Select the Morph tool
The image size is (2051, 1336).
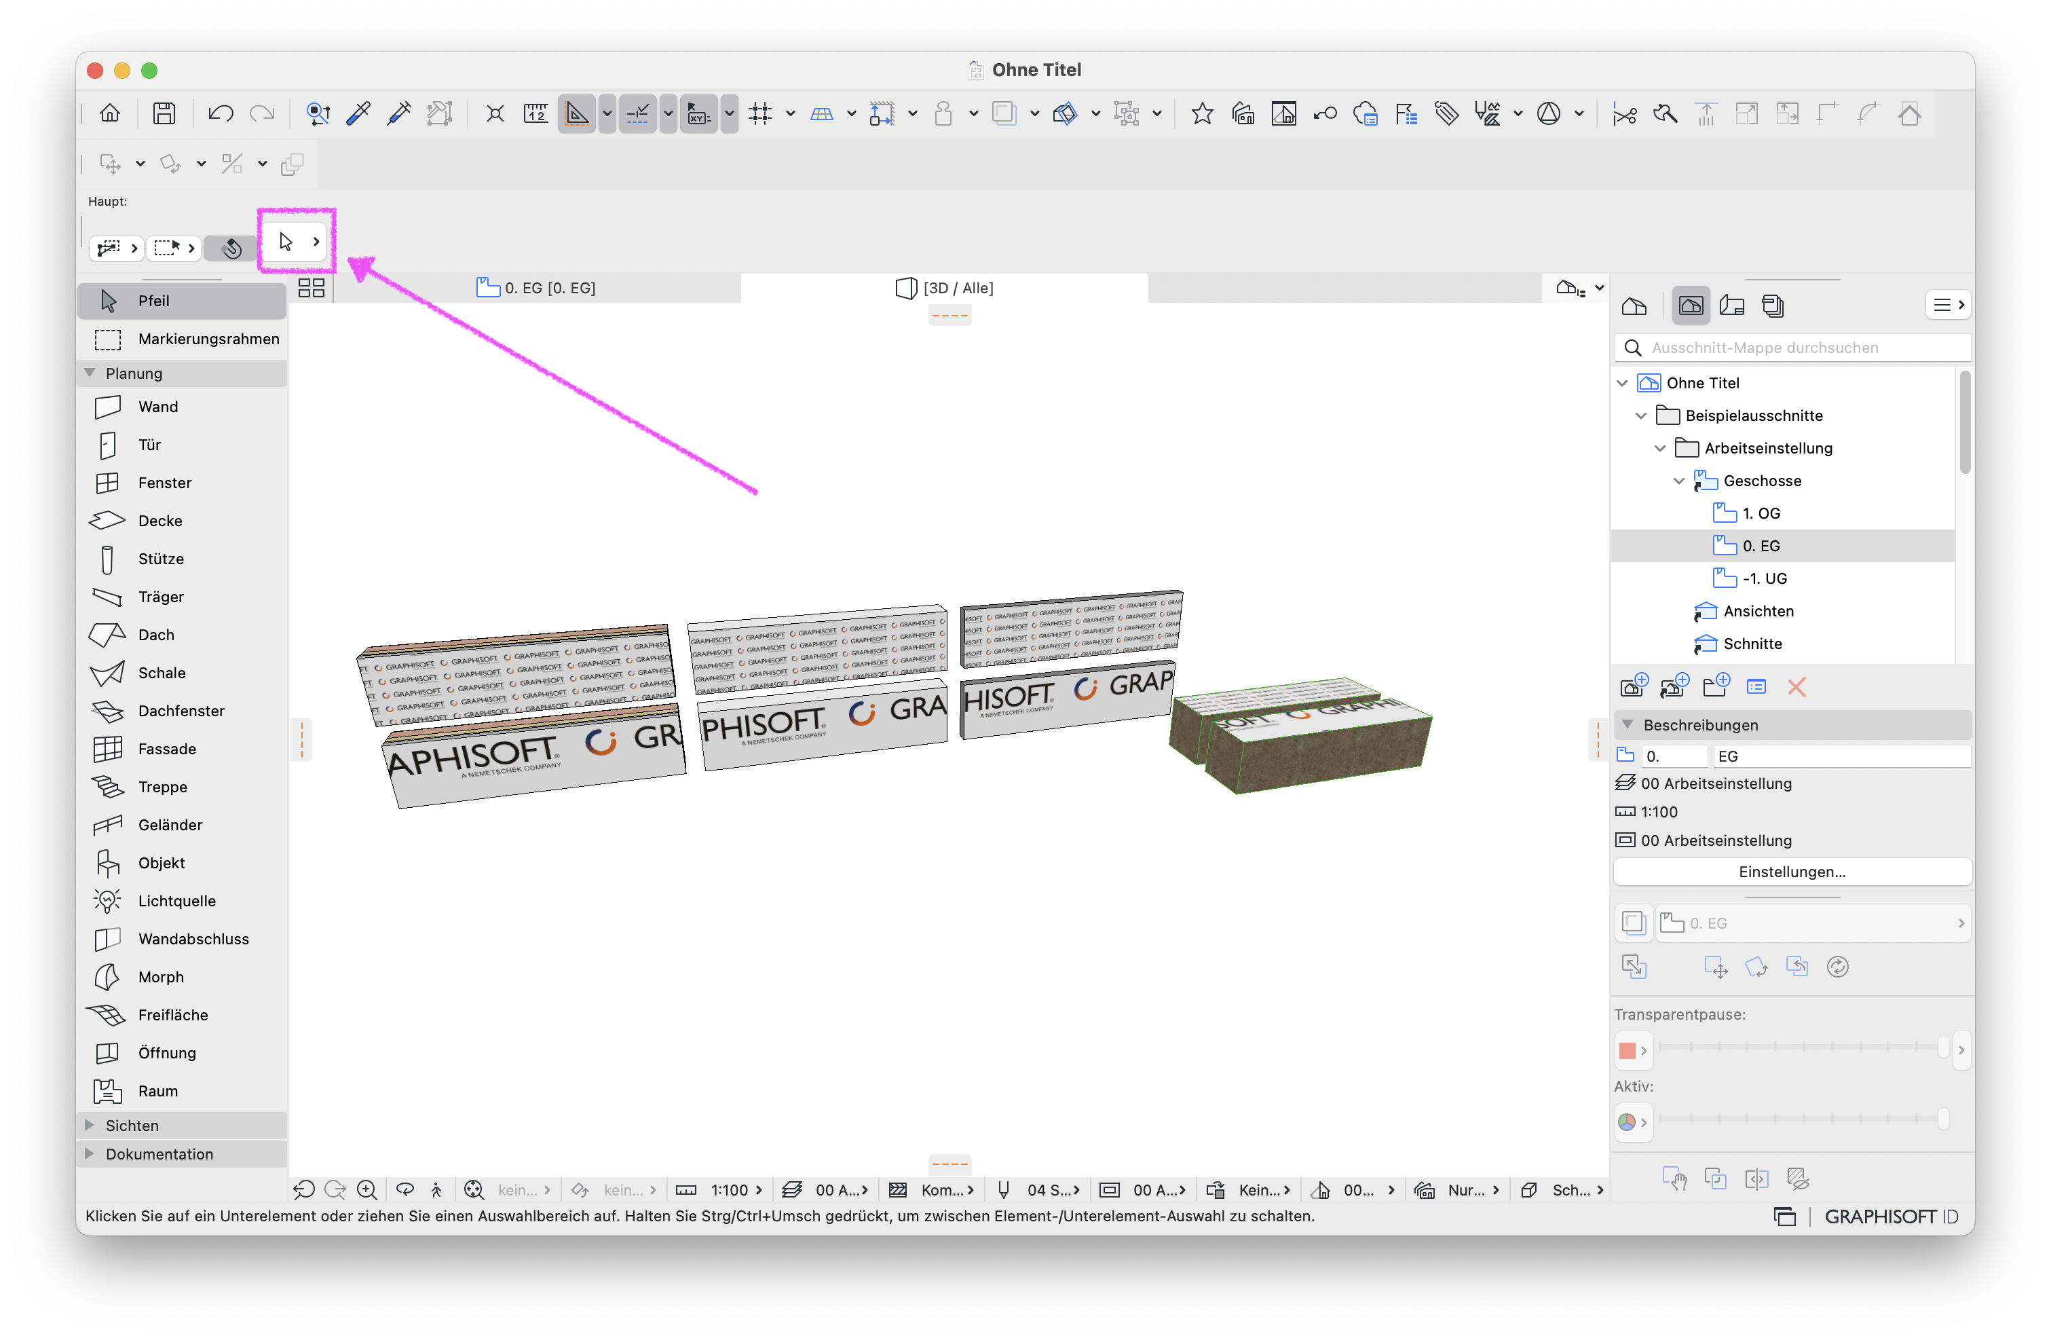182,977
